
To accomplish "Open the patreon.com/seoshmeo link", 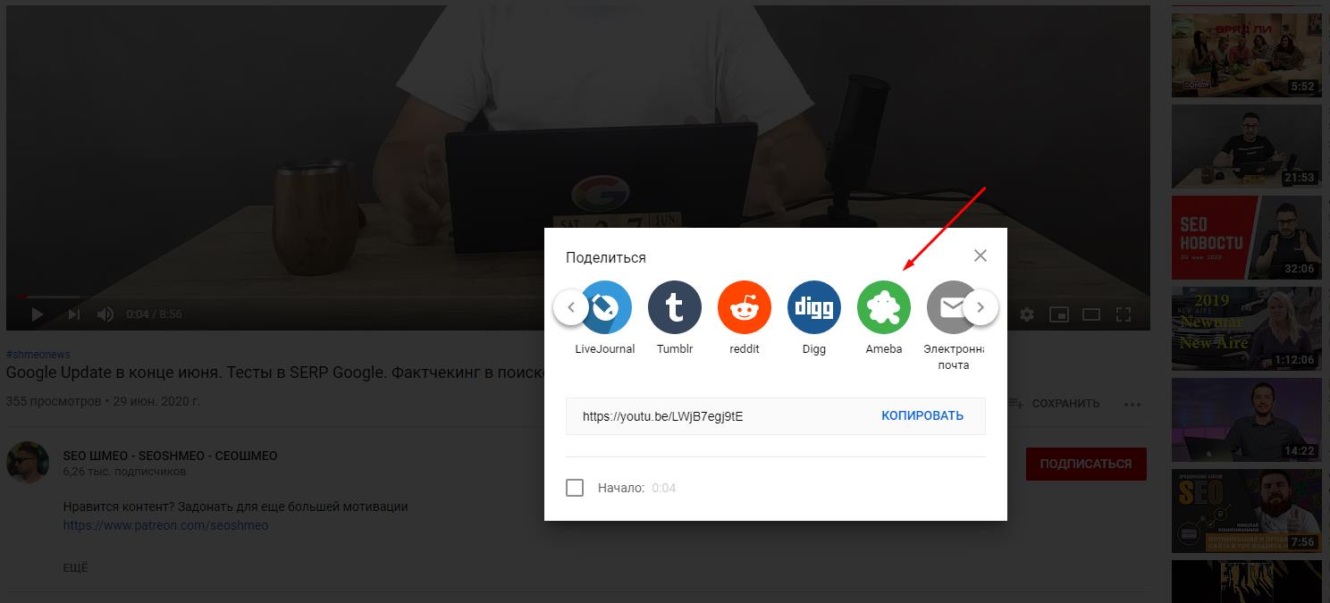I will coord(165,525).
